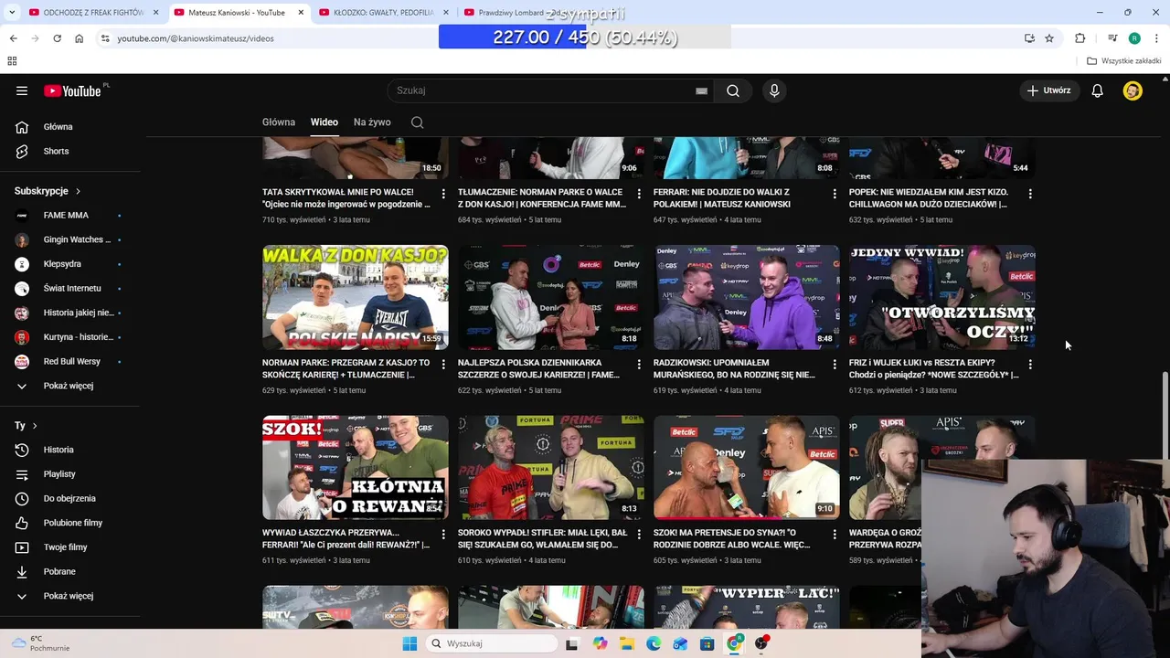The width and height of the screenshot is (1170, 658).
Task: Switch to Na żywo channel tab
Action: click(x=372, y=122)
